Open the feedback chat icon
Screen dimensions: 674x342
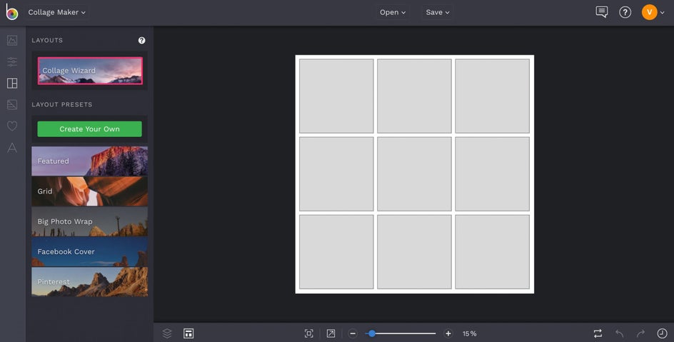tap(602, 12)
